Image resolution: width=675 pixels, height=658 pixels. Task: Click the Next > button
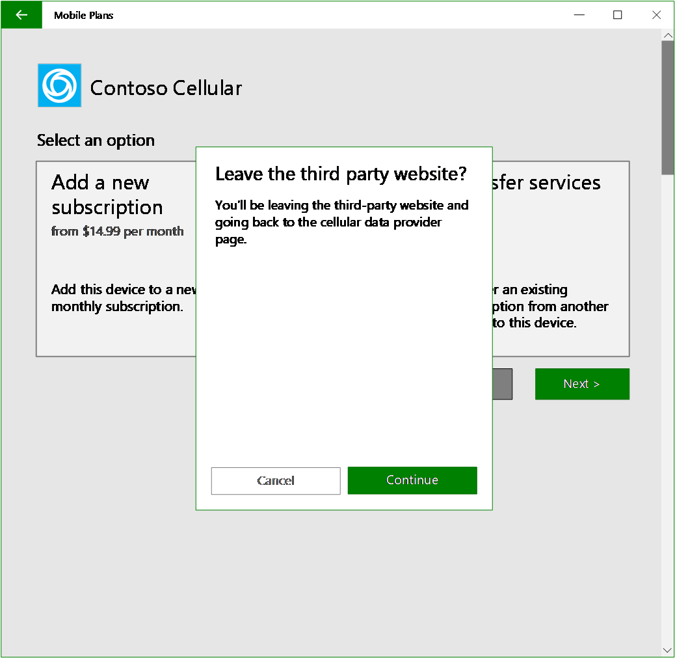pyautogui.click(x=582, y=383)
